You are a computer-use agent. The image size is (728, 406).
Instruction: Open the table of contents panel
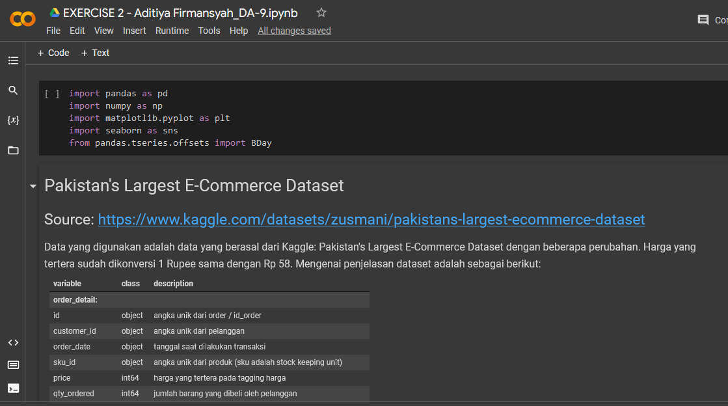pyautogui.click(x=13, y=60)
